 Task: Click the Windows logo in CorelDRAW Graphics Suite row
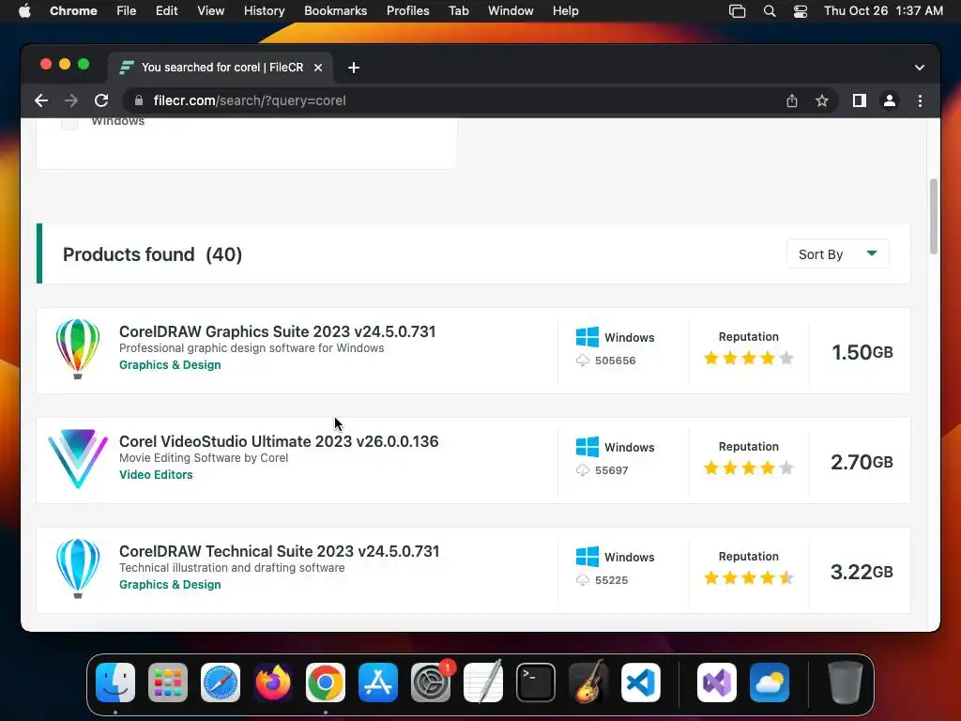coord(587,337)
